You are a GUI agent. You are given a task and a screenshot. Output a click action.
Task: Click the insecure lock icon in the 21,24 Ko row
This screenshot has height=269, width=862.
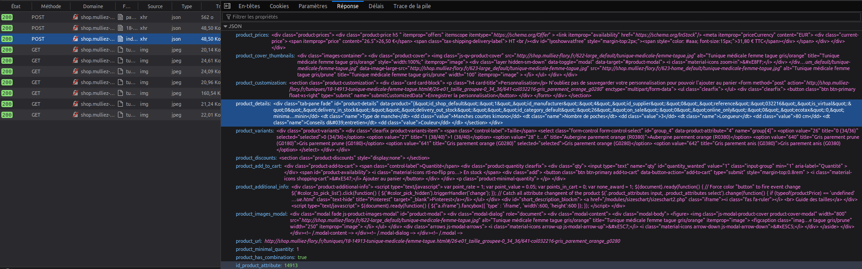click(x=75, y=104)
